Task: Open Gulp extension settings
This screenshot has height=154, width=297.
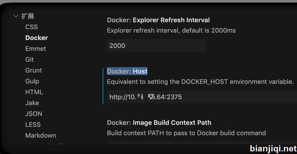Action: click(32, 81)
